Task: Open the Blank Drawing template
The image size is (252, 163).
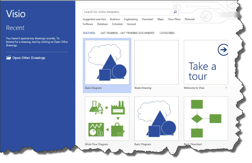Action: [156, 62]
